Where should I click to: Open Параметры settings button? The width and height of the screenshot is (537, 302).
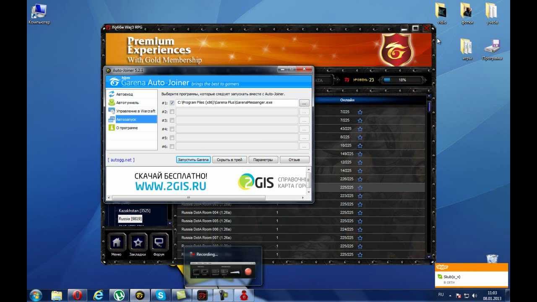coord(263,160)
